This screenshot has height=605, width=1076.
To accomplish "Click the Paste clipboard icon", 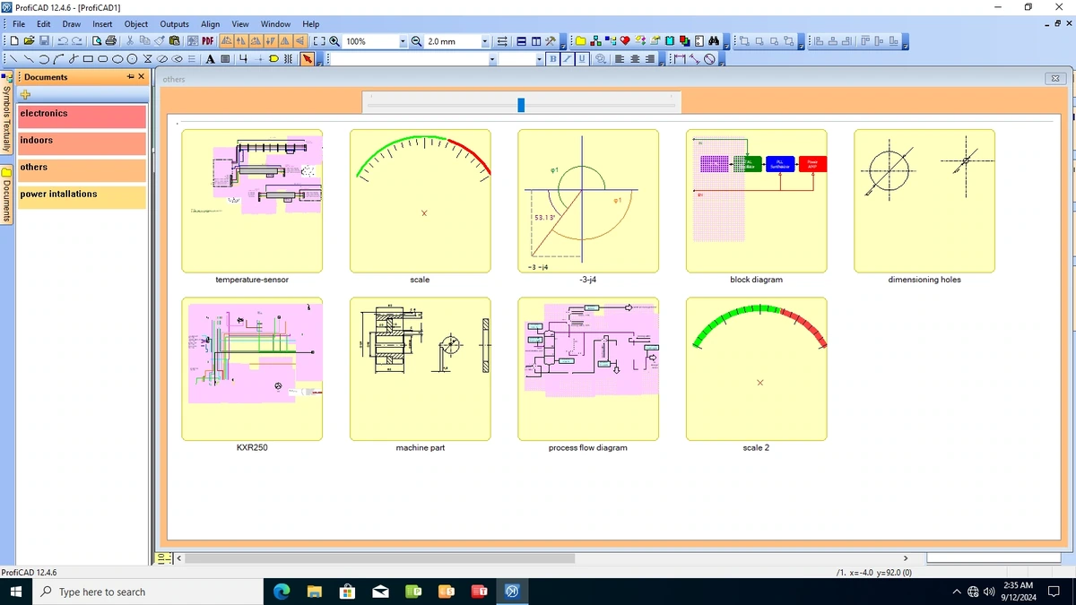I will pyautogui.click(x=175, y=41).
